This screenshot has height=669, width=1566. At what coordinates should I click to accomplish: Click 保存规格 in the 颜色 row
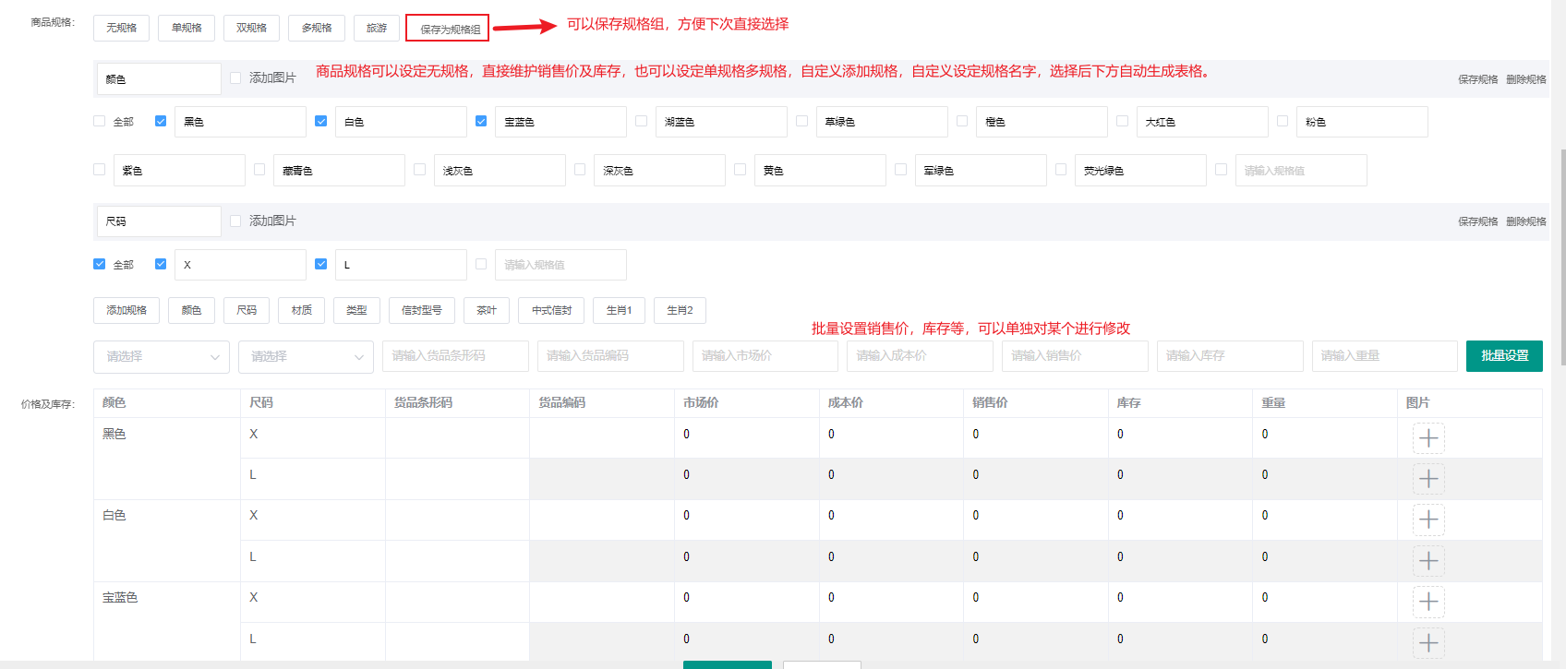[x=1477, y=79]
